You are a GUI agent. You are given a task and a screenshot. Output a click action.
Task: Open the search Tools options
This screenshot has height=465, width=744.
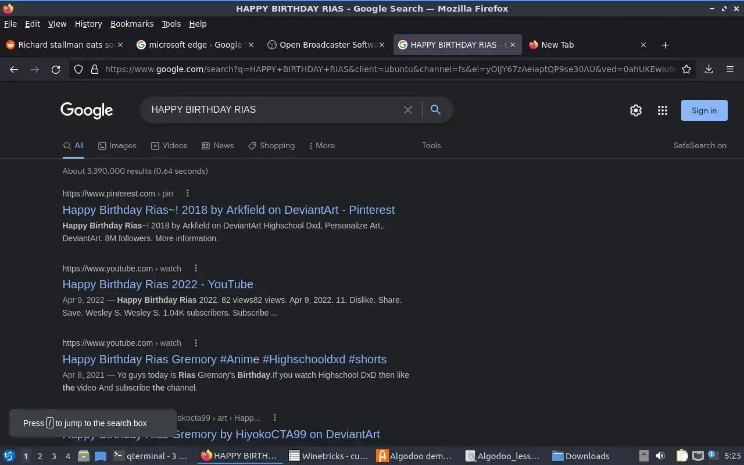point(431,145)
